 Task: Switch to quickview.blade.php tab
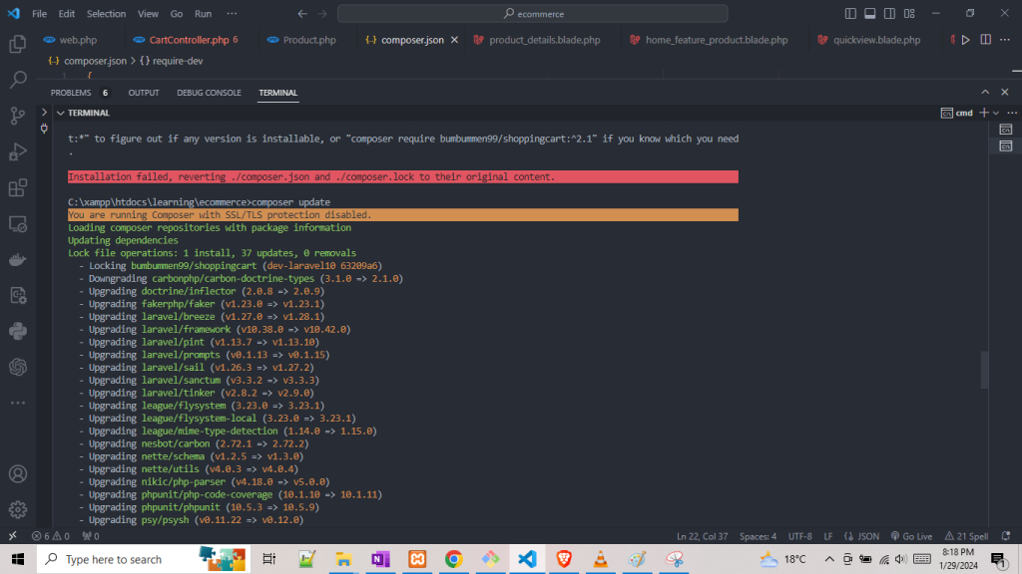[x=876, y=40]
